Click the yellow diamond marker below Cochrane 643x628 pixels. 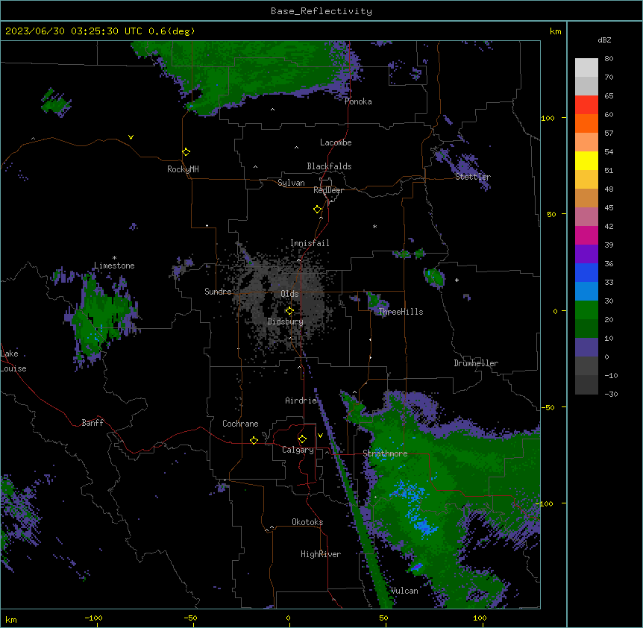tap(254, 440)
